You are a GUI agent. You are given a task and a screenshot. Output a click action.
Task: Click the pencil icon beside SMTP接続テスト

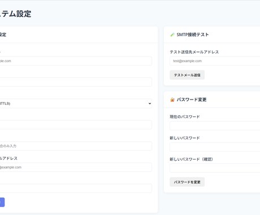coord(172,35)
